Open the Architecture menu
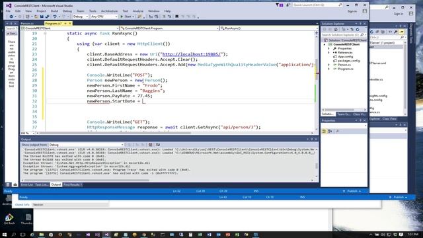 (109, 11)
